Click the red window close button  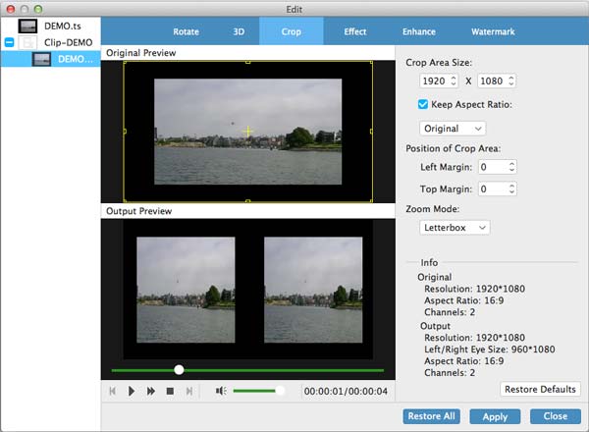[x=11, y=9]
